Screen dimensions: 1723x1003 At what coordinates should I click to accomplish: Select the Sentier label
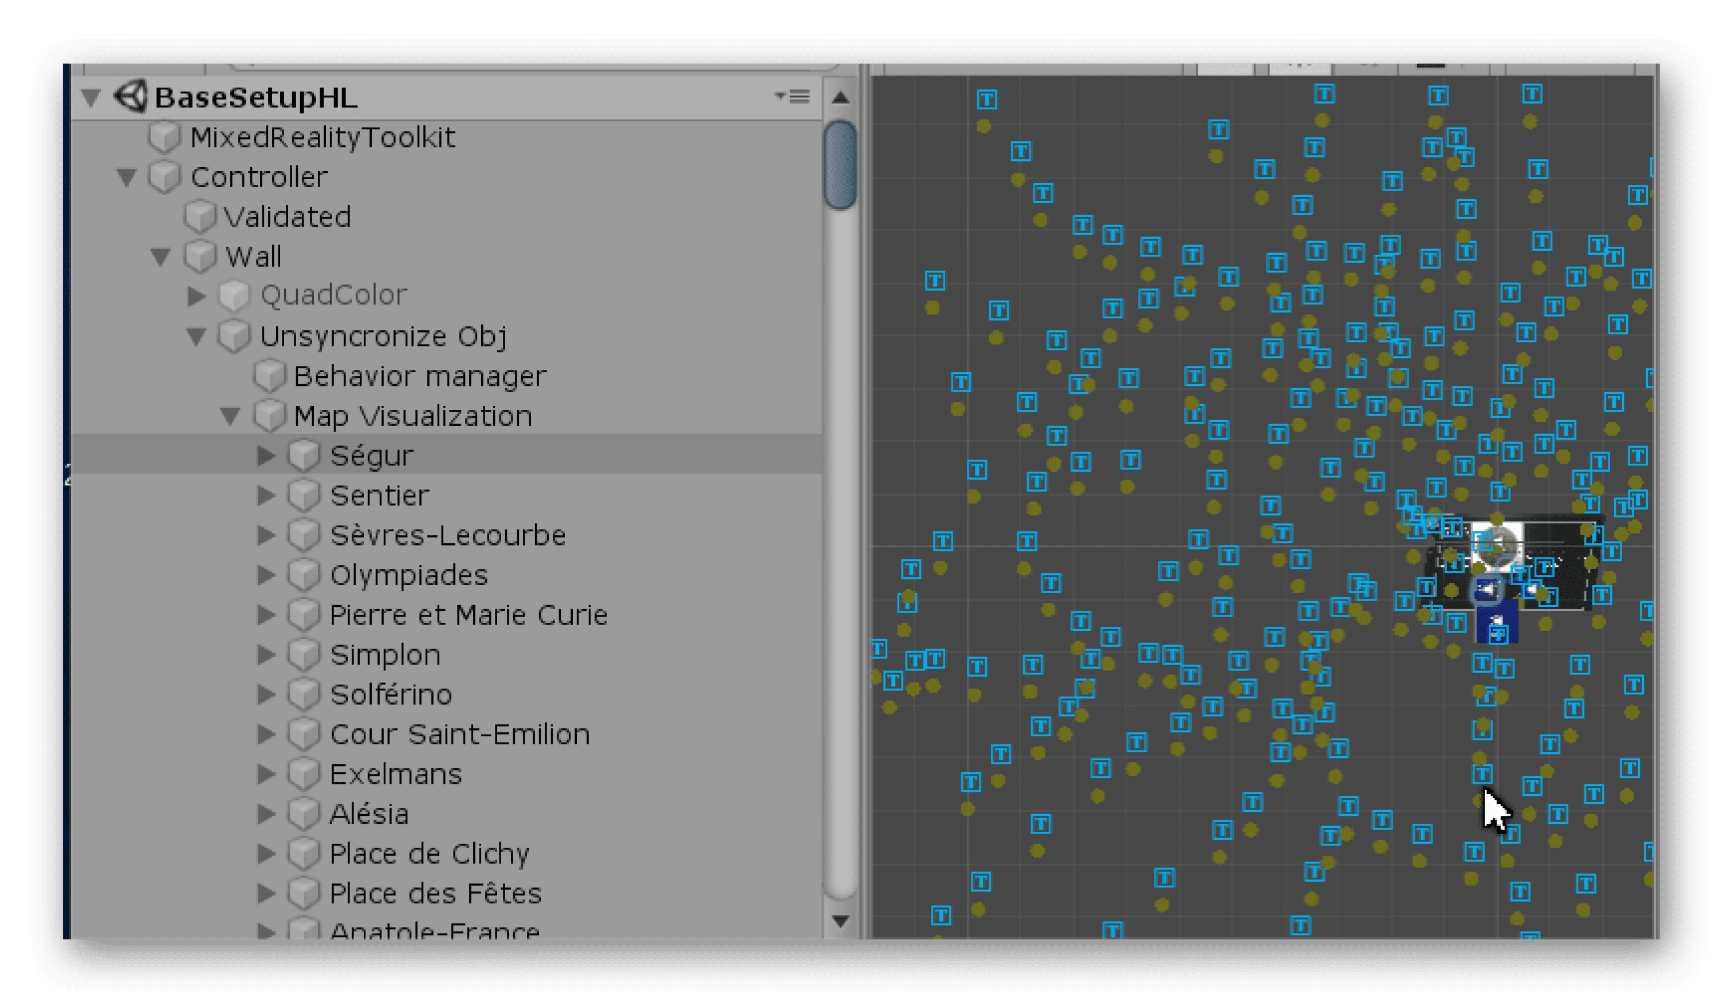[380, 496]
